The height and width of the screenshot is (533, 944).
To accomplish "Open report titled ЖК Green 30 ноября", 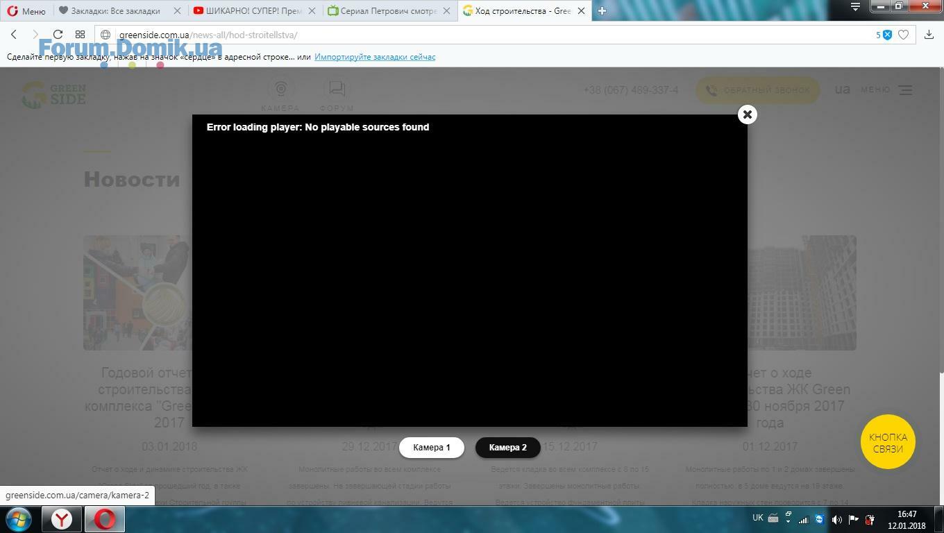I will (798, 398).
